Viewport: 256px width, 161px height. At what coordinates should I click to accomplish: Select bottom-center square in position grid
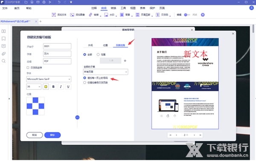point(35,112)
